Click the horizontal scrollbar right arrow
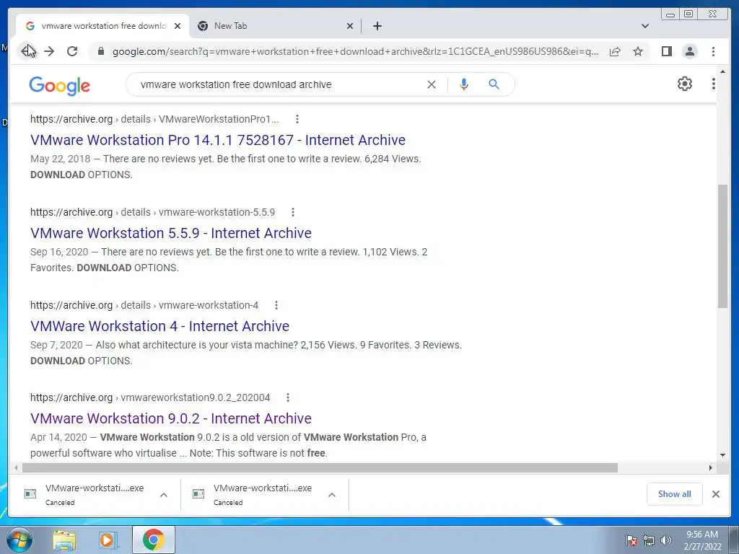739x554 pixels. (x=711, y=467)
